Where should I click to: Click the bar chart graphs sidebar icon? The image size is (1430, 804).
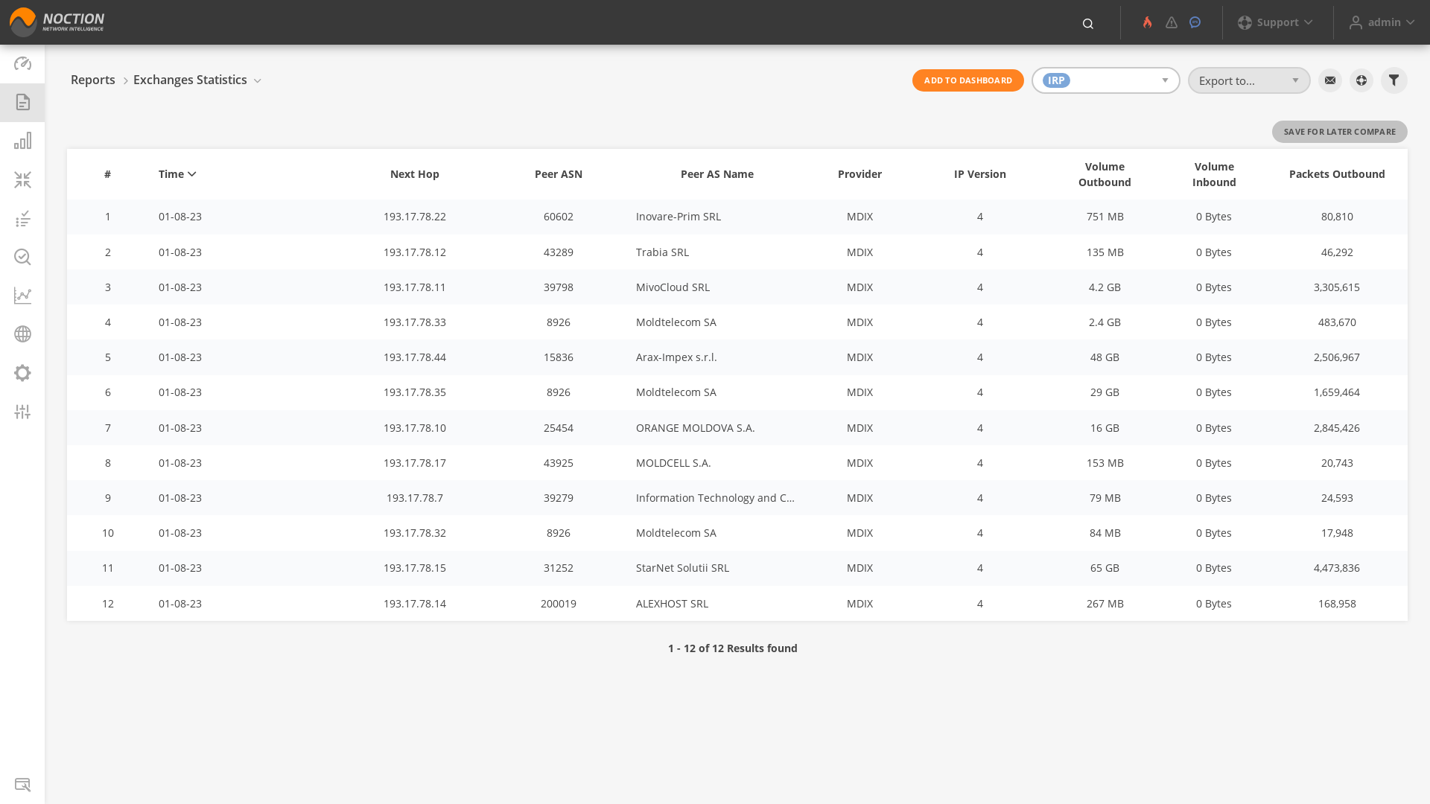22,141
